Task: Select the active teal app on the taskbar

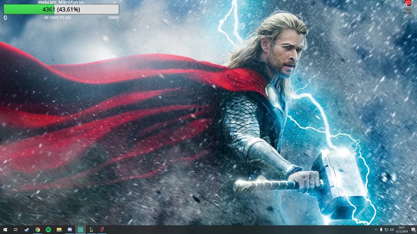Action: pos(81,229)
